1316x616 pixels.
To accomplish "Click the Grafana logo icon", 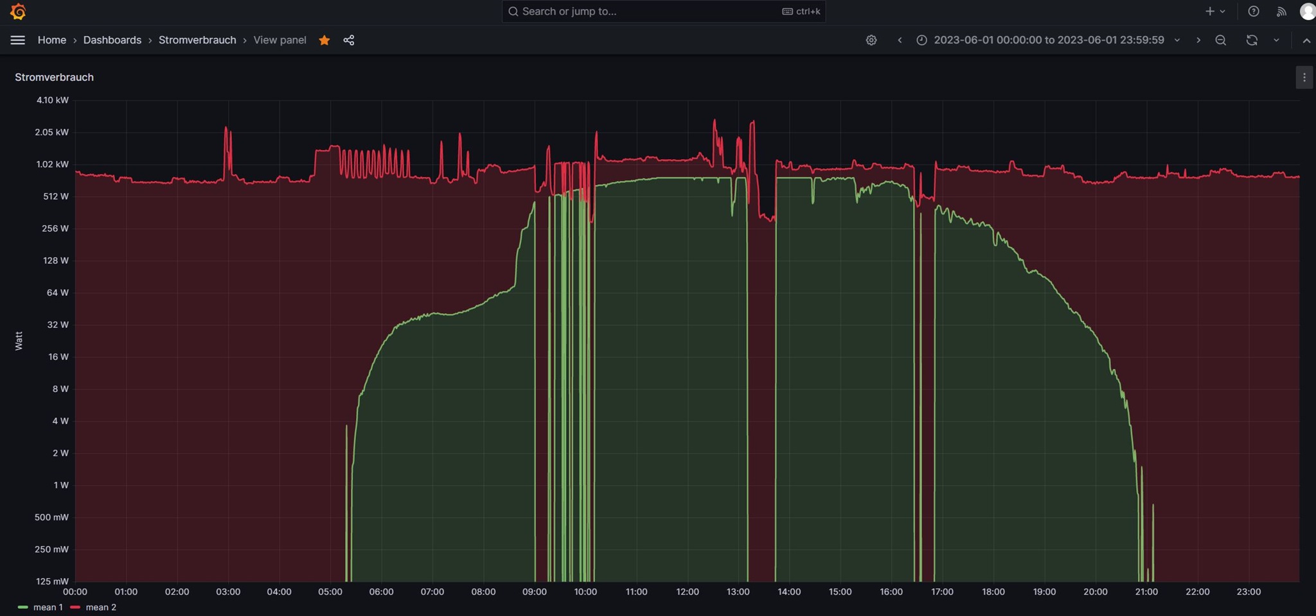I will pyautogui.click(x=18, y=12).
